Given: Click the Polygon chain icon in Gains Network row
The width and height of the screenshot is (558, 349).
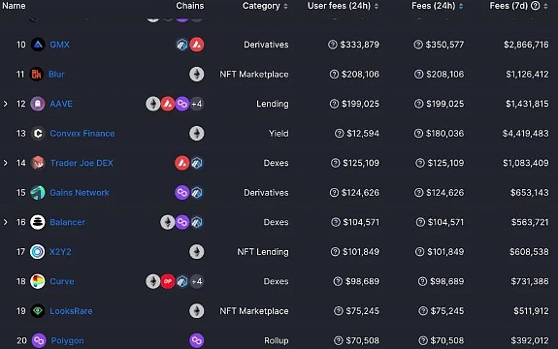Looking at the screenshot, I should [x=181, y=192].
